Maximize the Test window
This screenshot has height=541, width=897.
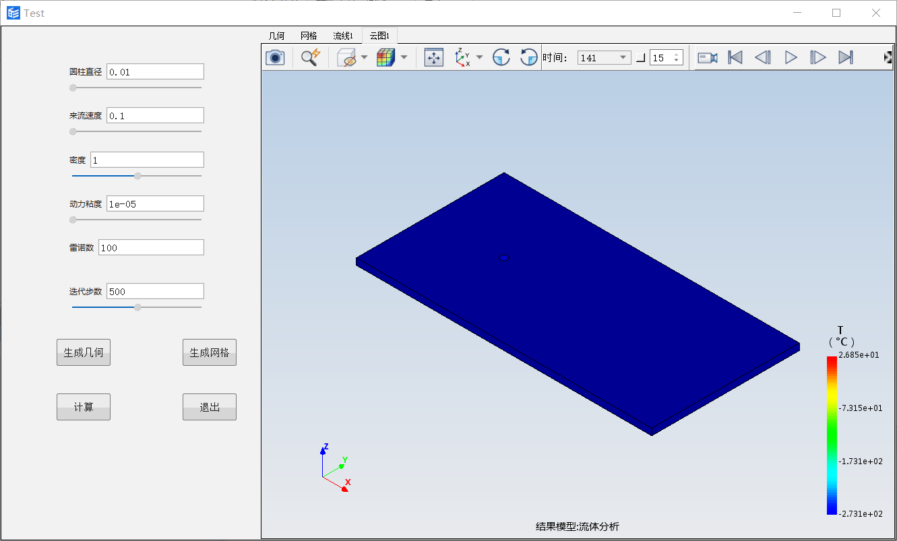tap(836, 13)
